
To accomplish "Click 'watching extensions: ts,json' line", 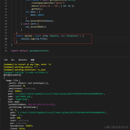I will point(25,70).
